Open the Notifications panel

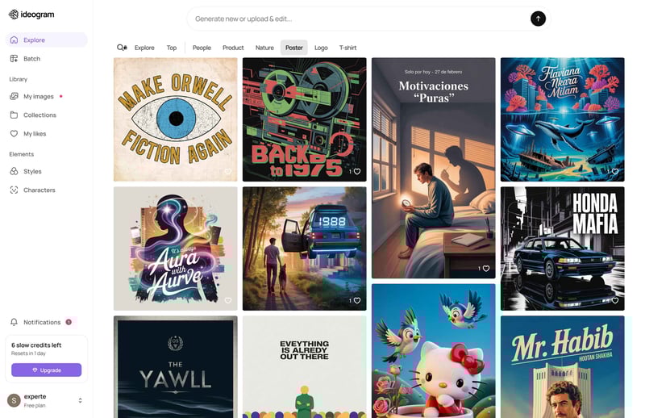(42, 322)
